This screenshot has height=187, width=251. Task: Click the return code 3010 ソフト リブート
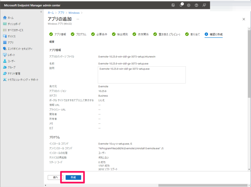[x=108, y=169]
